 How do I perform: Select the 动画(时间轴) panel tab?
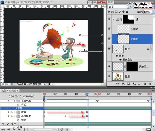[9, 90]
